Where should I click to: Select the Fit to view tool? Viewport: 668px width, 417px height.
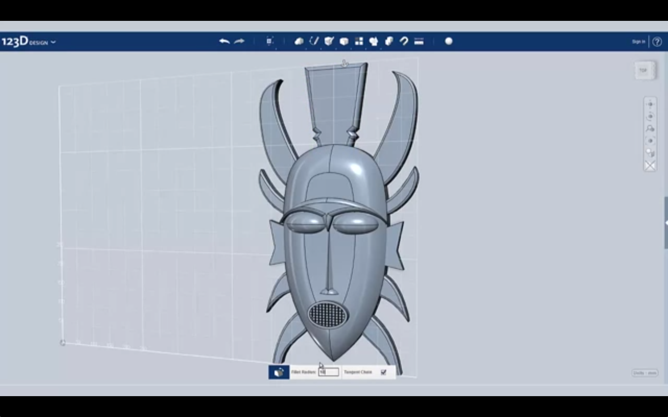click(x=650, y=141)
